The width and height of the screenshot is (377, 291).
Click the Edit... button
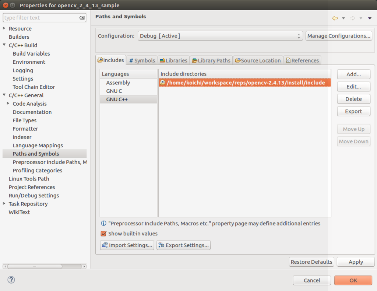pos(353,87)
